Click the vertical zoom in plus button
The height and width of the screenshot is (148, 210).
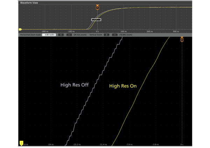point(106,35)
